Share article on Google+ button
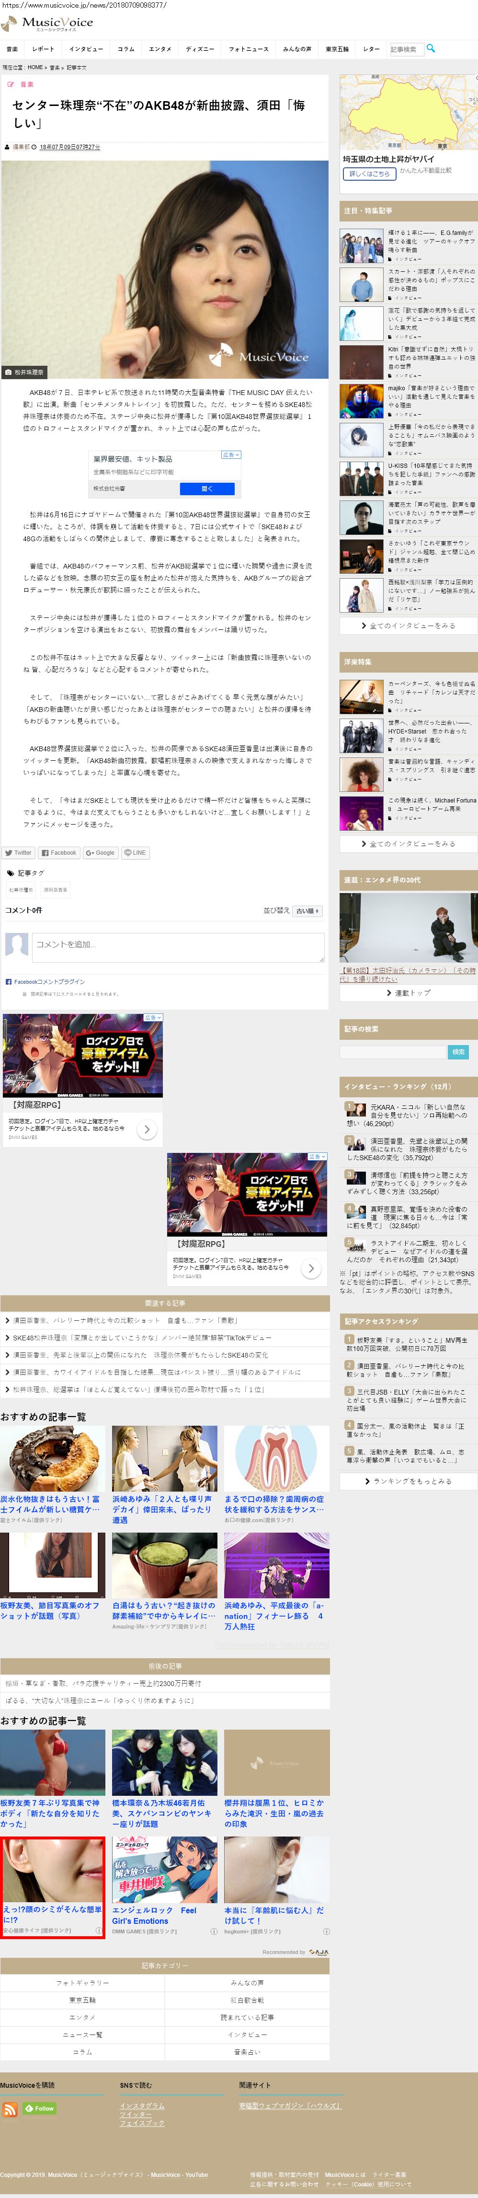This screenshot has width=478, height=2198. [100, 852]
